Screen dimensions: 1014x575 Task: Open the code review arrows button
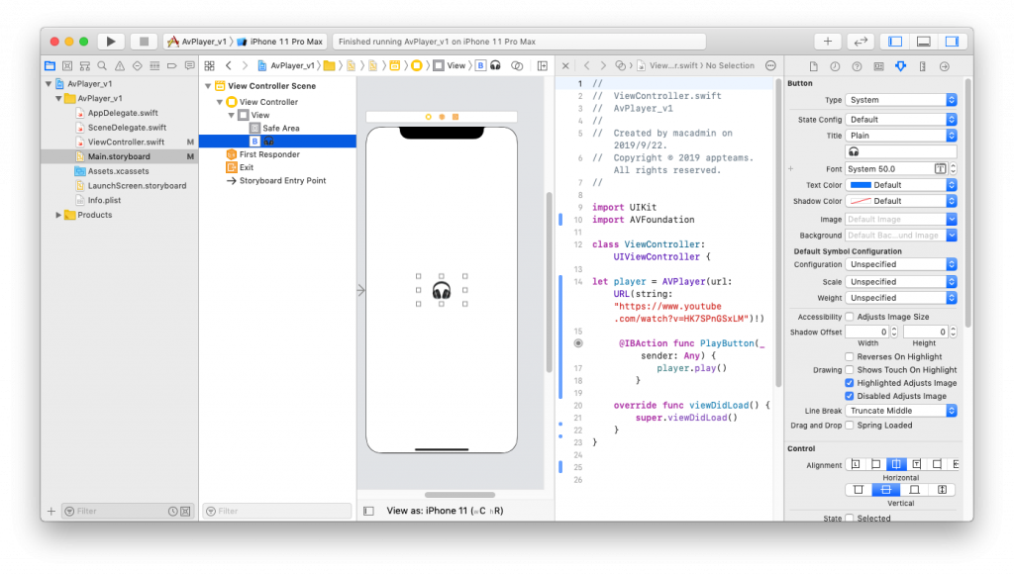[x=861, y=42]
